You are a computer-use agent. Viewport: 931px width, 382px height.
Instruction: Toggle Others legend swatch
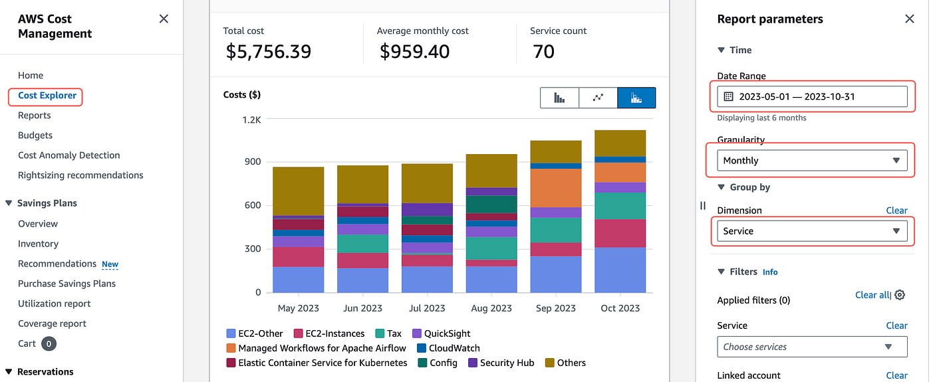549,363
